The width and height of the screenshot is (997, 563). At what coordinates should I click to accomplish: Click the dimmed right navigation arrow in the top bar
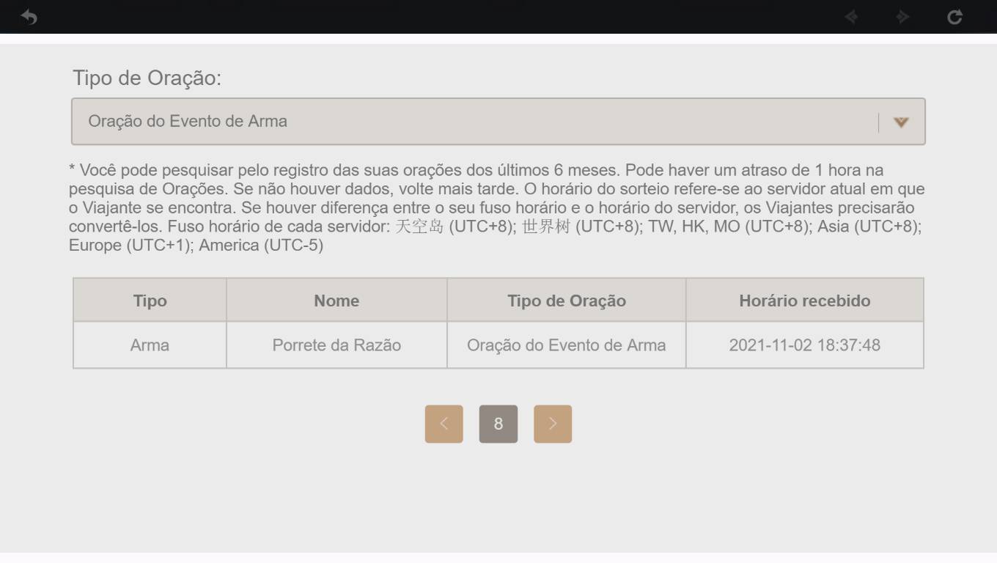(x=902, y=16)
